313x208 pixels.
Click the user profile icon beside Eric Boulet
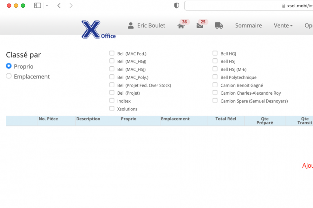tap(131, 26)
